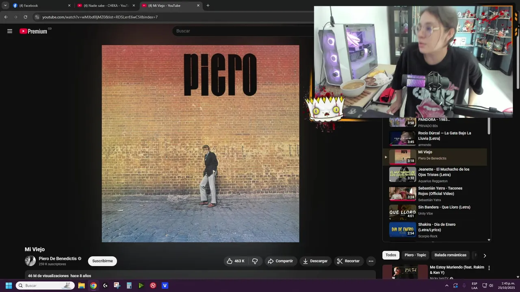Click Google Chrome taskbar icon
520x292 pixels.
tap(93, 286)
